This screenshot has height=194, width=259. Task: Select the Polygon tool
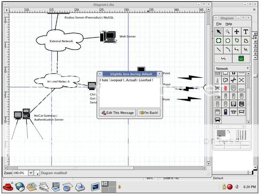(237, 41)
